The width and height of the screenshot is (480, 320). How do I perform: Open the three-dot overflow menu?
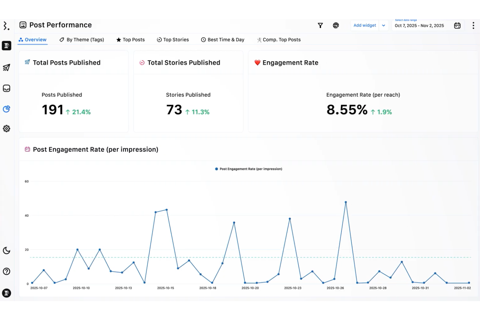(473, 25)
